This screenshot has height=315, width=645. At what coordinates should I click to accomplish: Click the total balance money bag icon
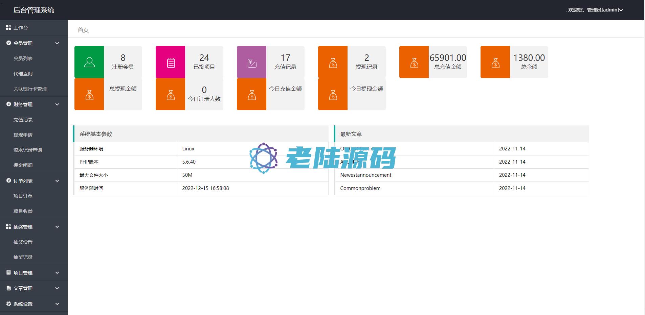pyautogui.click(x=495, y=63)
